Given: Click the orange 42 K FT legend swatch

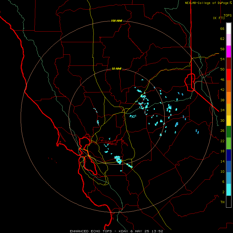Looking at the screenshot, I should [x=229, y=98].
